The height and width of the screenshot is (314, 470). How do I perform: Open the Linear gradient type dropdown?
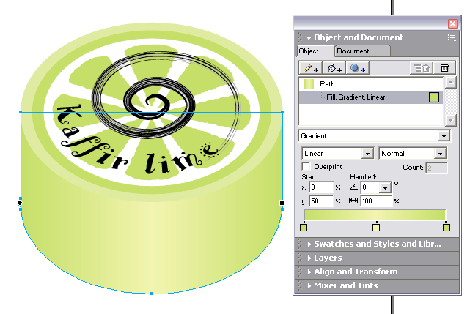pyautogui.click(x=367, y=154)
